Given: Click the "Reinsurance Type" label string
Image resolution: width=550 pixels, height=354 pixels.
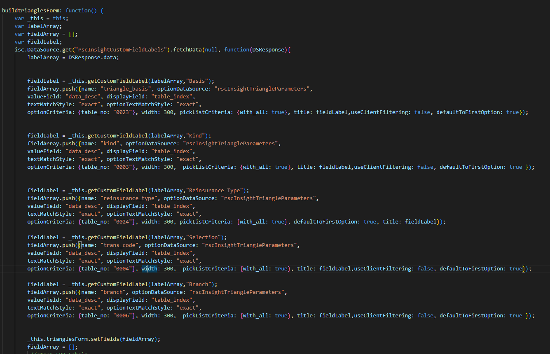Looking at the screenshot, I should coord(217,190).
